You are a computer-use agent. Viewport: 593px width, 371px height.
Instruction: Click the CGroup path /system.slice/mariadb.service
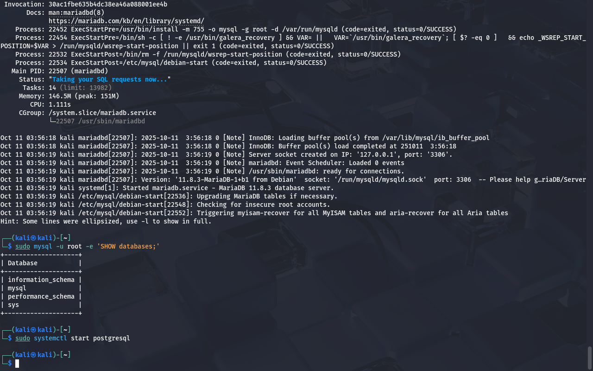pos(102,113)
